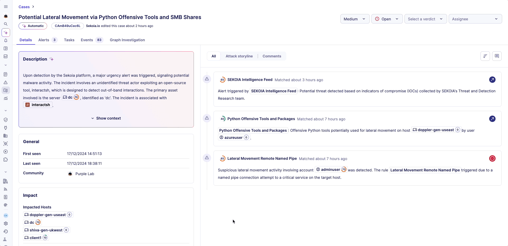Open the Python Offensive Tools alert arrow icon
The height and width of the screenshot is (246, 508).
(492, 119)
